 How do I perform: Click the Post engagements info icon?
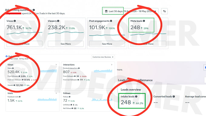click(111, 21)
